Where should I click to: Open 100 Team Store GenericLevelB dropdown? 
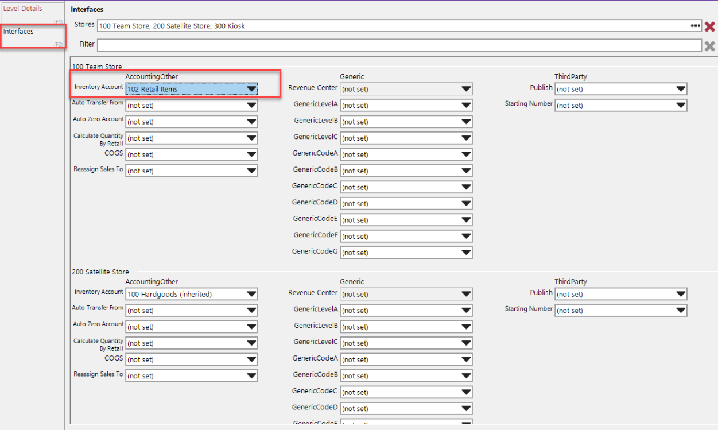tap(406, 122)
